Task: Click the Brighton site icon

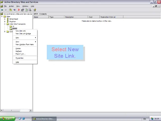Action: tap(8, 21)
